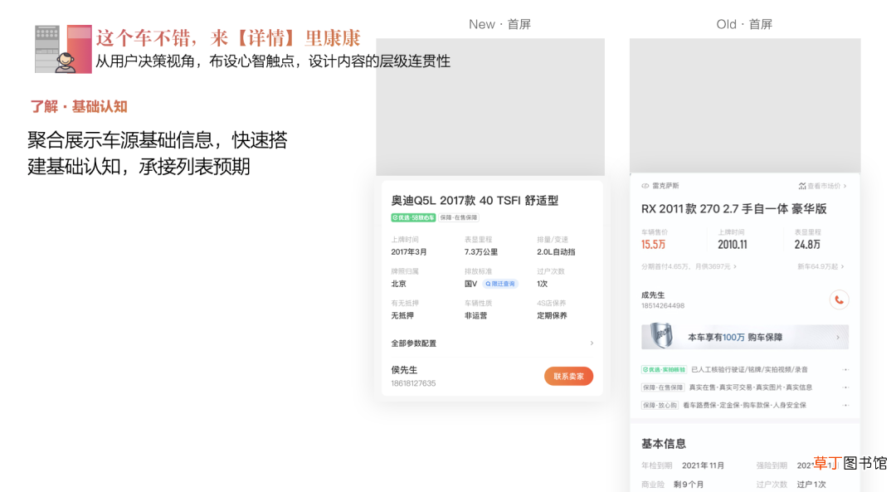Click the seller name 成先生

pyautogui.click(x=653, y=295)
